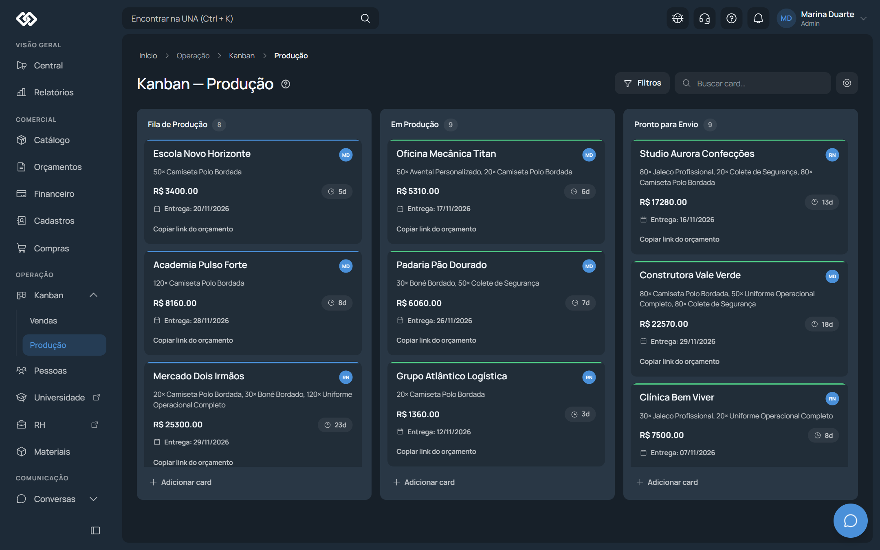Open the headset support icon
The height and width of the screenshot is (550, 880).
point(704,18)
